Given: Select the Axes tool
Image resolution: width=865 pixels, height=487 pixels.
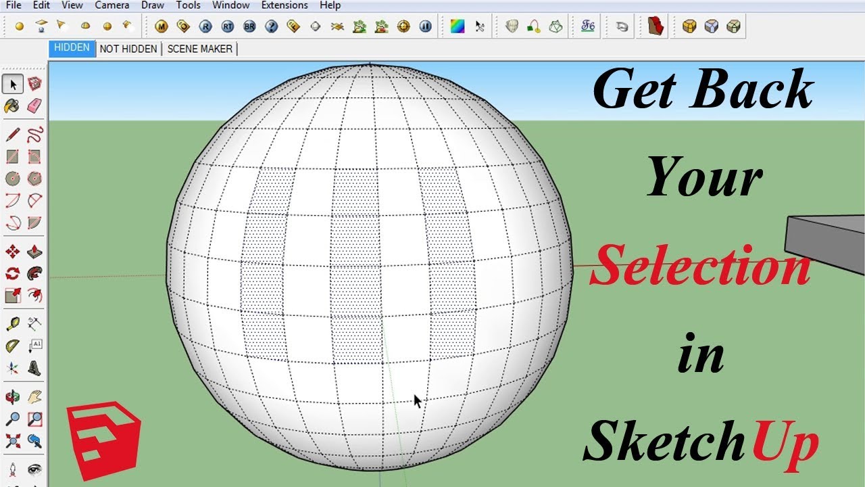Looking at the screenshot, I should point(13,369).
